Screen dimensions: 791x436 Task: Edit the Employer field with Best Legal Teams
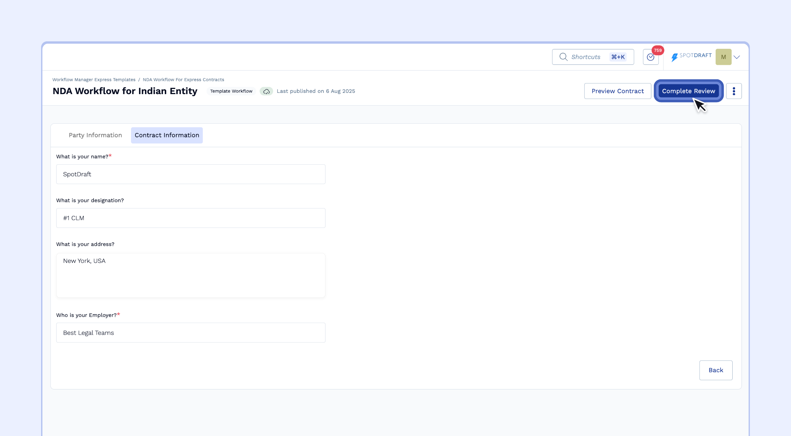point(191,333)
